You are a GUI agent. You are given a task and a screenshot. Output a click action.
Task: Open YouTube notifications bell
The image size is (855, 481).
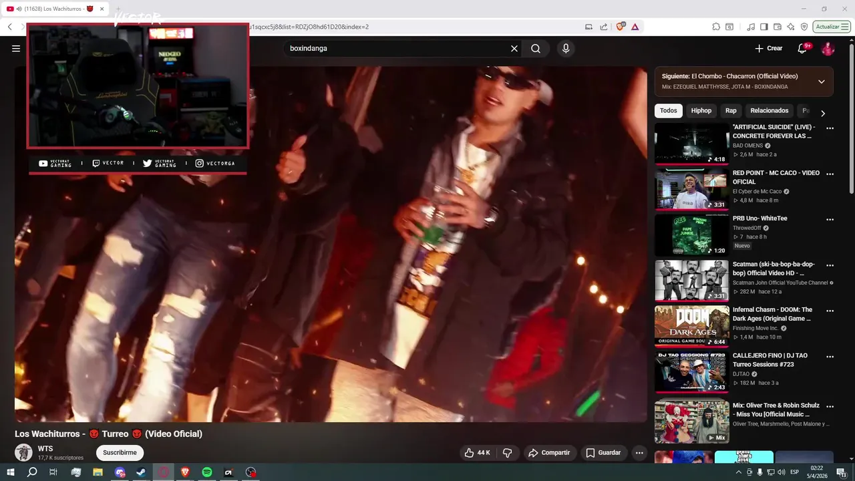803,49
